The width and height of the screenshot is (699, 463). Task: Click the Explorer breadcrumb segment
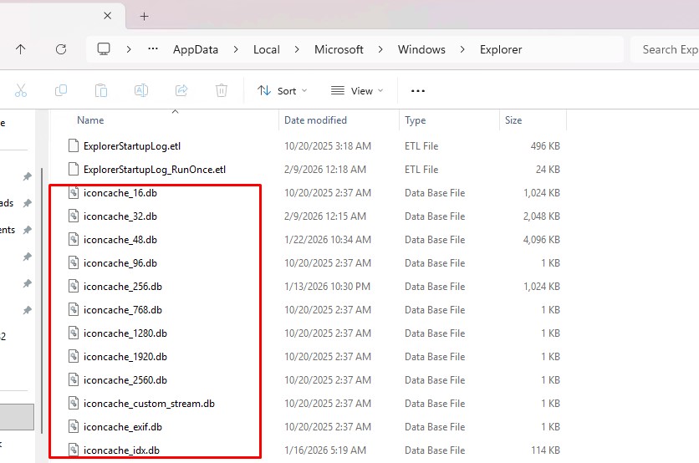[501, 49]
